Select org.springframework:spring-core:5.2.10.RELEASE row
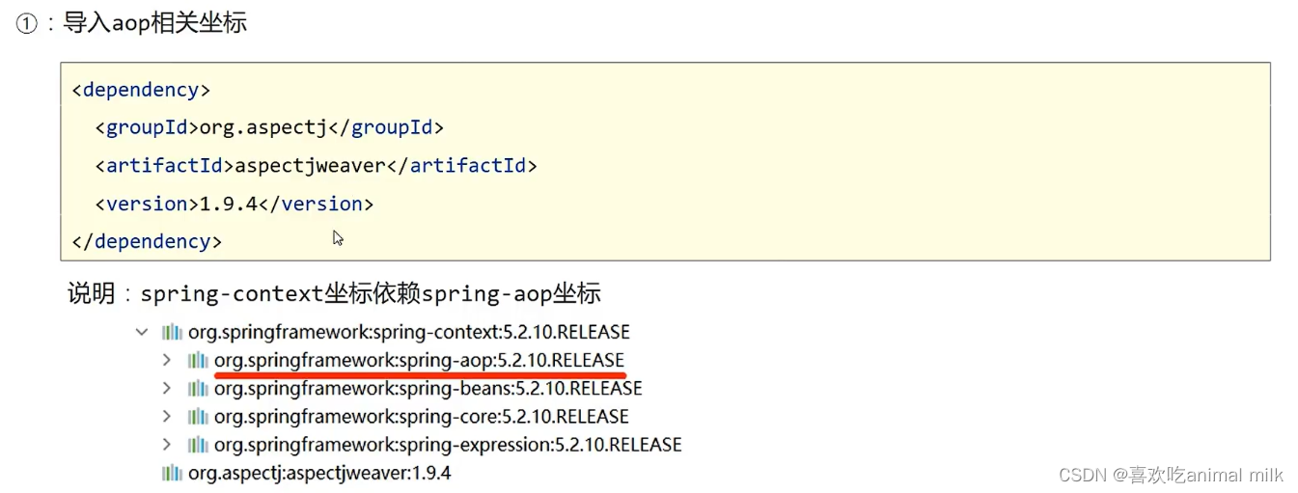Image resolution: width=1298 pixels, height=493 pixels. [422, 417]
